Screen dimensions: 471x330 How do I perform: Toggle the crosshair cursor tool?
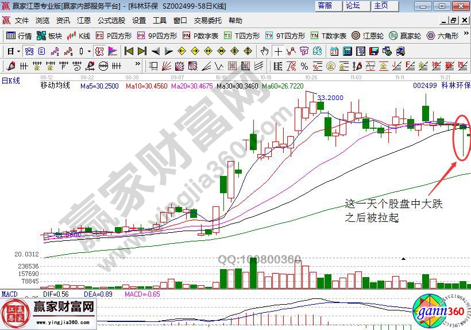(279, 51)
